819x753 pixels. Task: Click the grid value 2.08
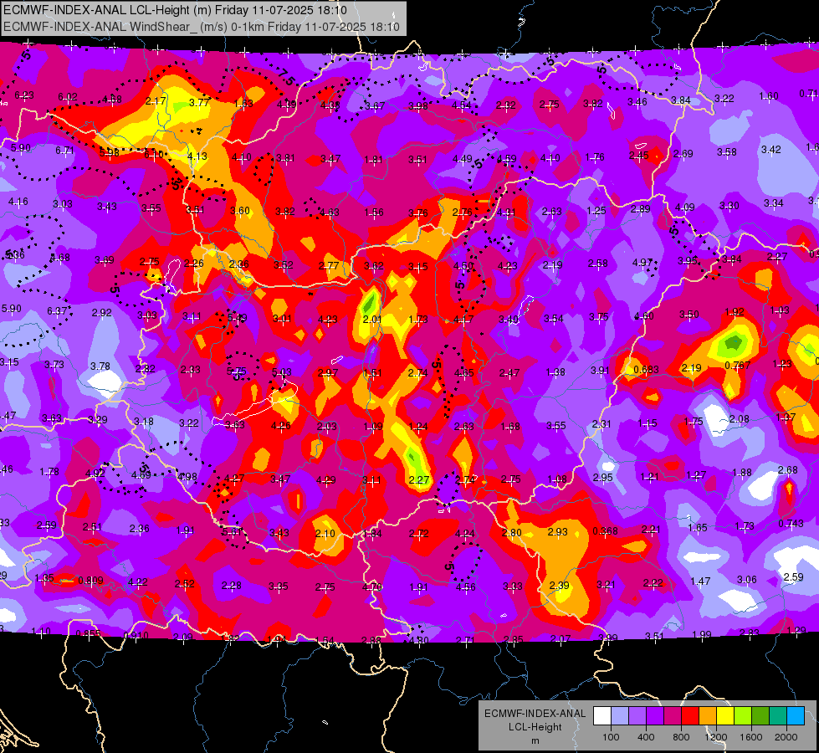(x=739, y=418)
